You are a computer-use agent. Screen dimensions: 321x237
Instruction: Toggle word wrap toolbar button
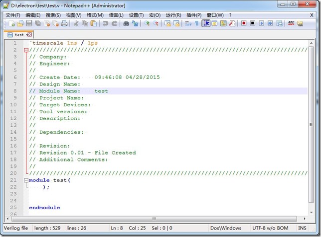click(x=188, y=23)
